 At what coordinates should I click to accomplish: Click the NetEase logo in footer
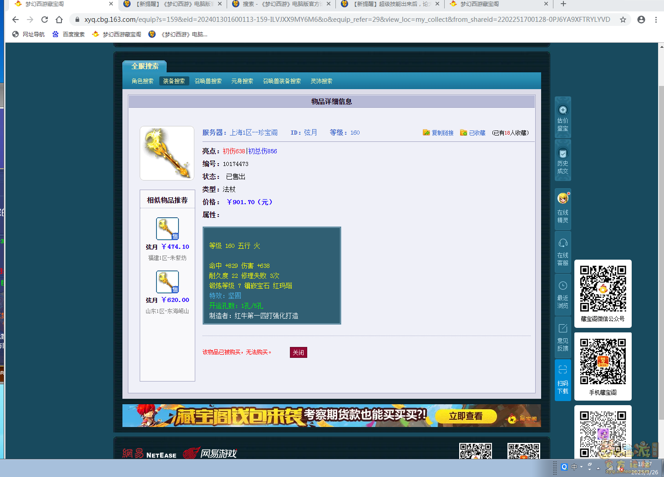pyautogui.click(x=149, y=453)
